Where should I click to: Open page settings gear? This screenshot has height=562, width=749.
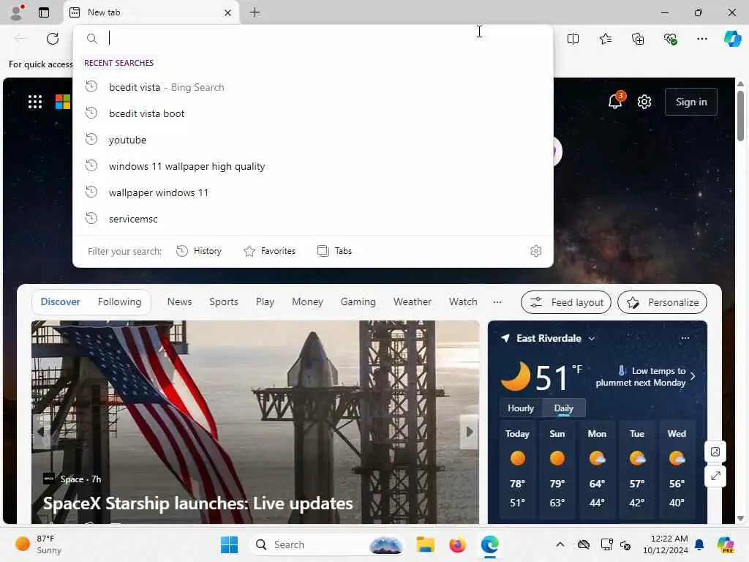coord(644,102)
